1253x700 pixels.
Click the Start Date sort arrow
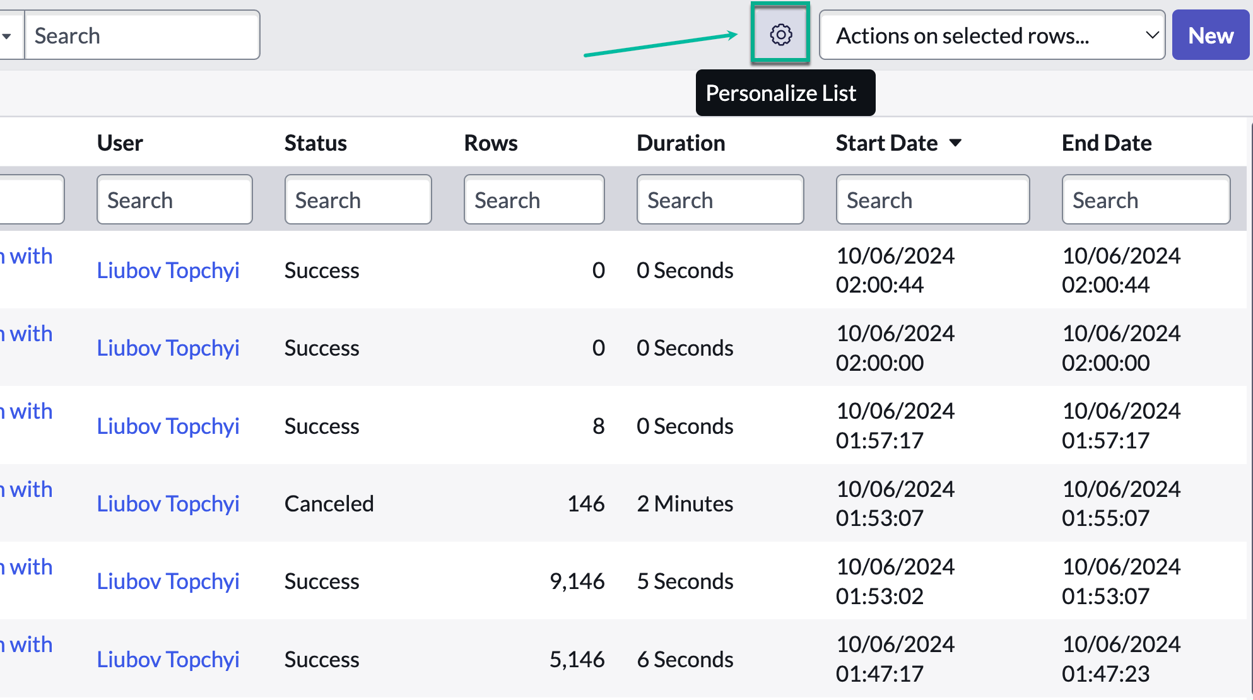(956, 143)
